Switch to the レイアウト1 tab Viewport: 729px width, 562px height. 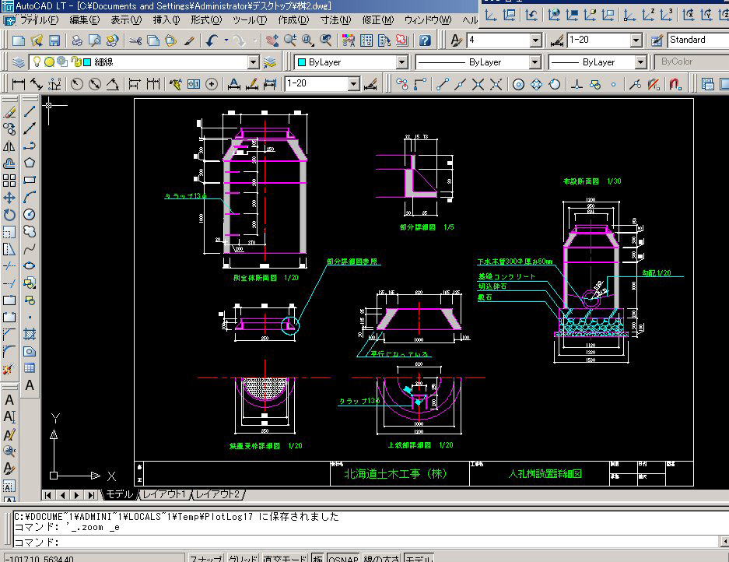pyautogui.click(x=164, y=494)
